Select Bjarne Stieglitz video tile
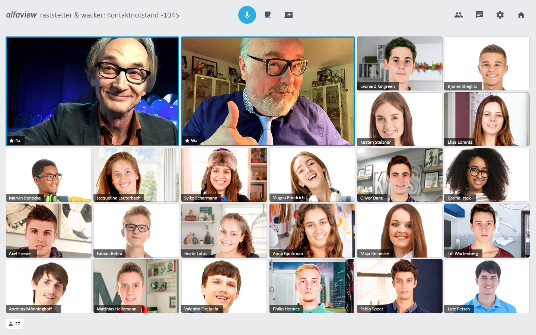 coord(487,63)
